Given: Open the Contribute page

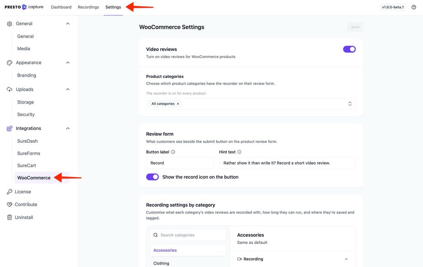Looking at the screenshot, I should (26, 205).
